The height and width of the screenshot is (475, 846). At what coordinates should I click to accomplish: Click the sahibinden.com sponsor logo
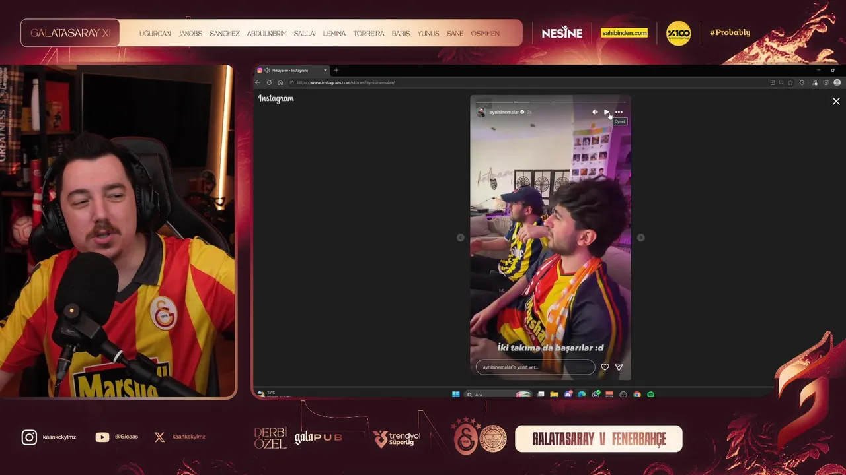point(624,33)
